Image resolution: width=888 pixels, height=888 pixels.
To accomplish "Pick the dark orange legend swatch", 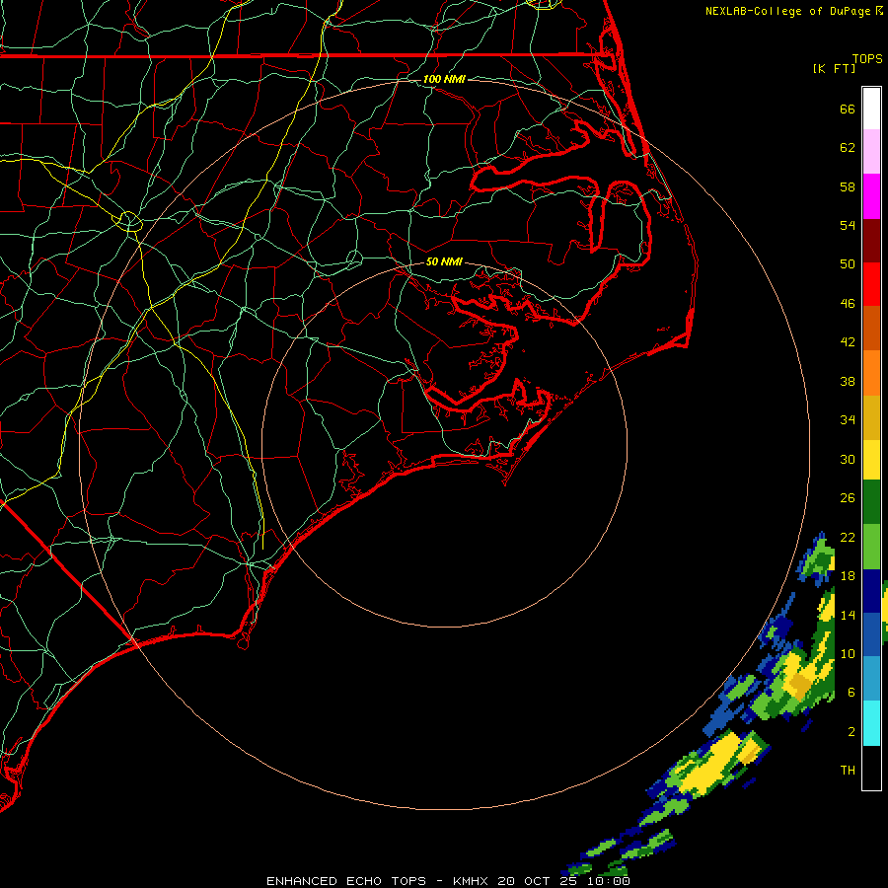I will click(x=871, y=329).
